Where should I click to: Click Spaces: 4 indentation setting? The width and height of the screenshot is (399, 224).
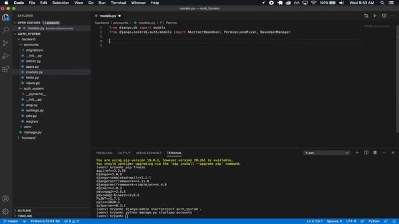point(334,222)
